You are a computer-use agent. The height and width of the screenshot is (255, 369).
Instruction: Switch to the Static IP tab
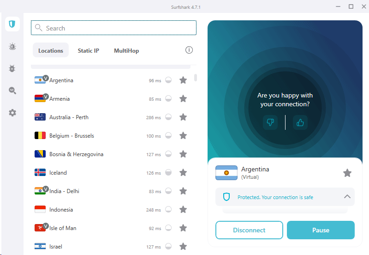[89, 51]
